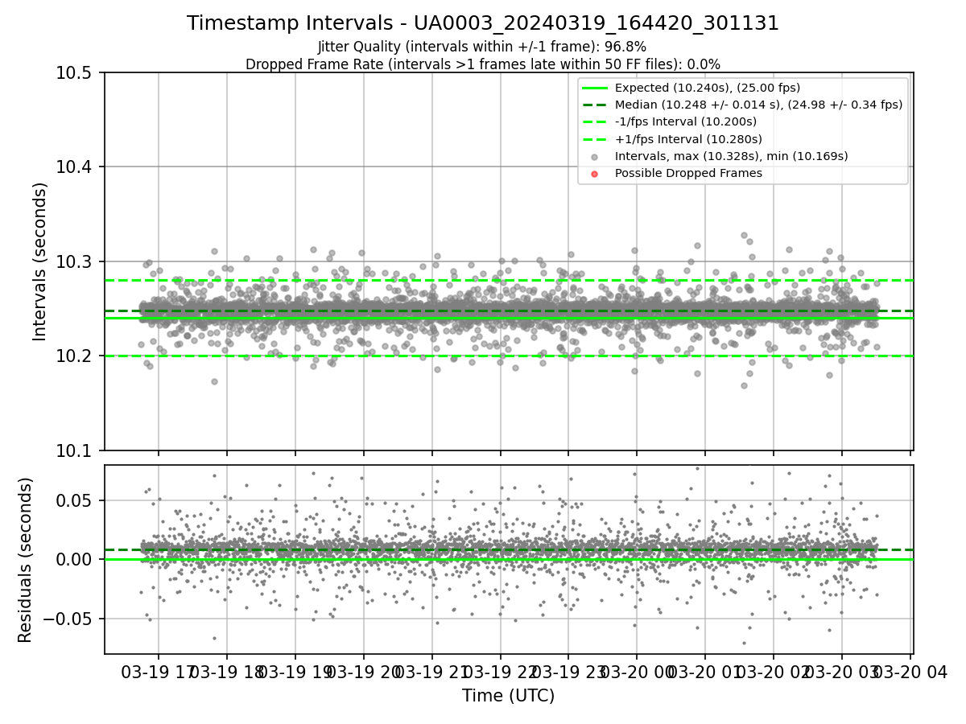Click the 'Residuals (seconds)' y-axis label
The image size is (966, 724).
pos(26,560)
